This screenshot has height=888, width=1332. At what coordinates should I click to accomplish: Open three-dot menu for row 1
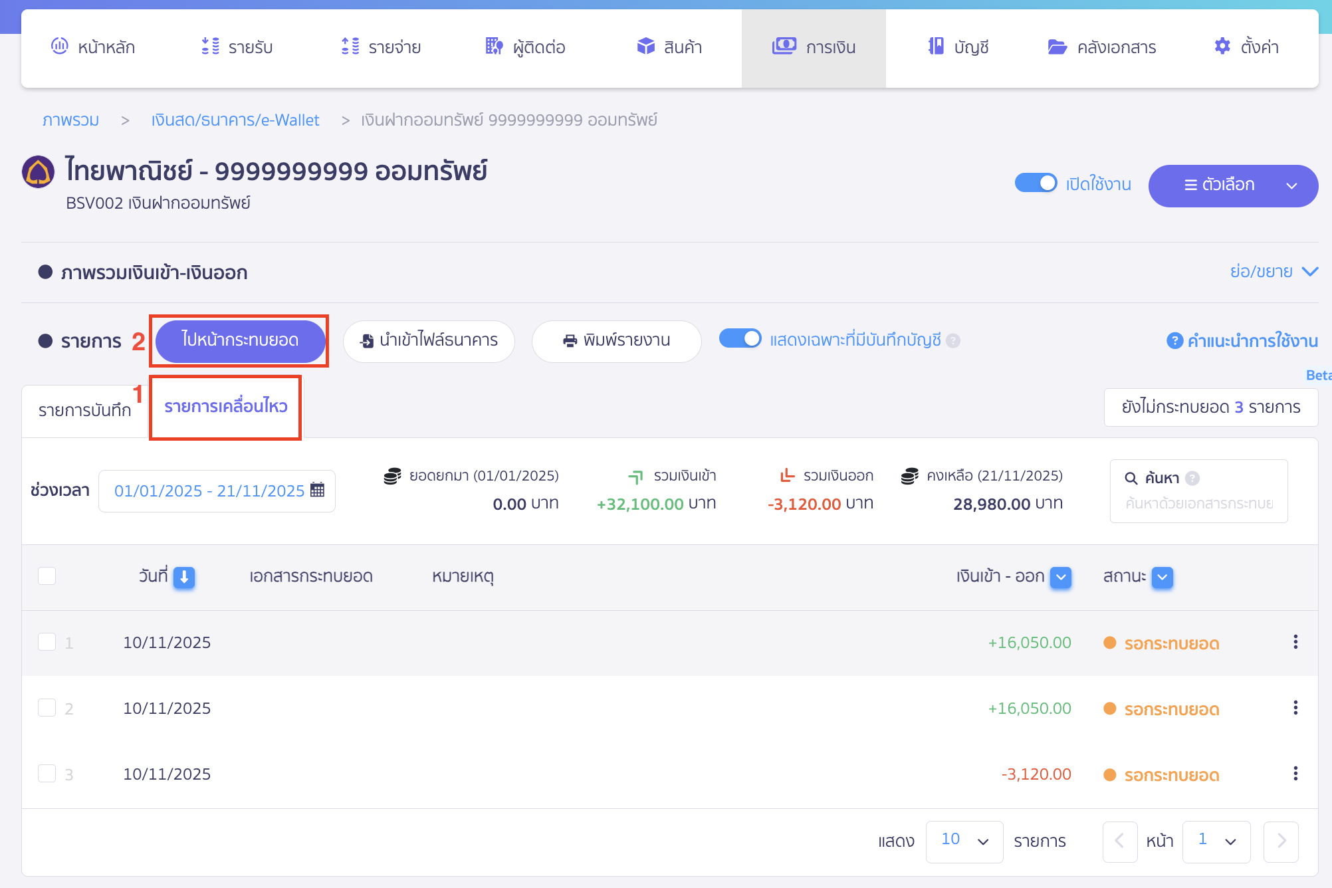[x=1295, y=642]
